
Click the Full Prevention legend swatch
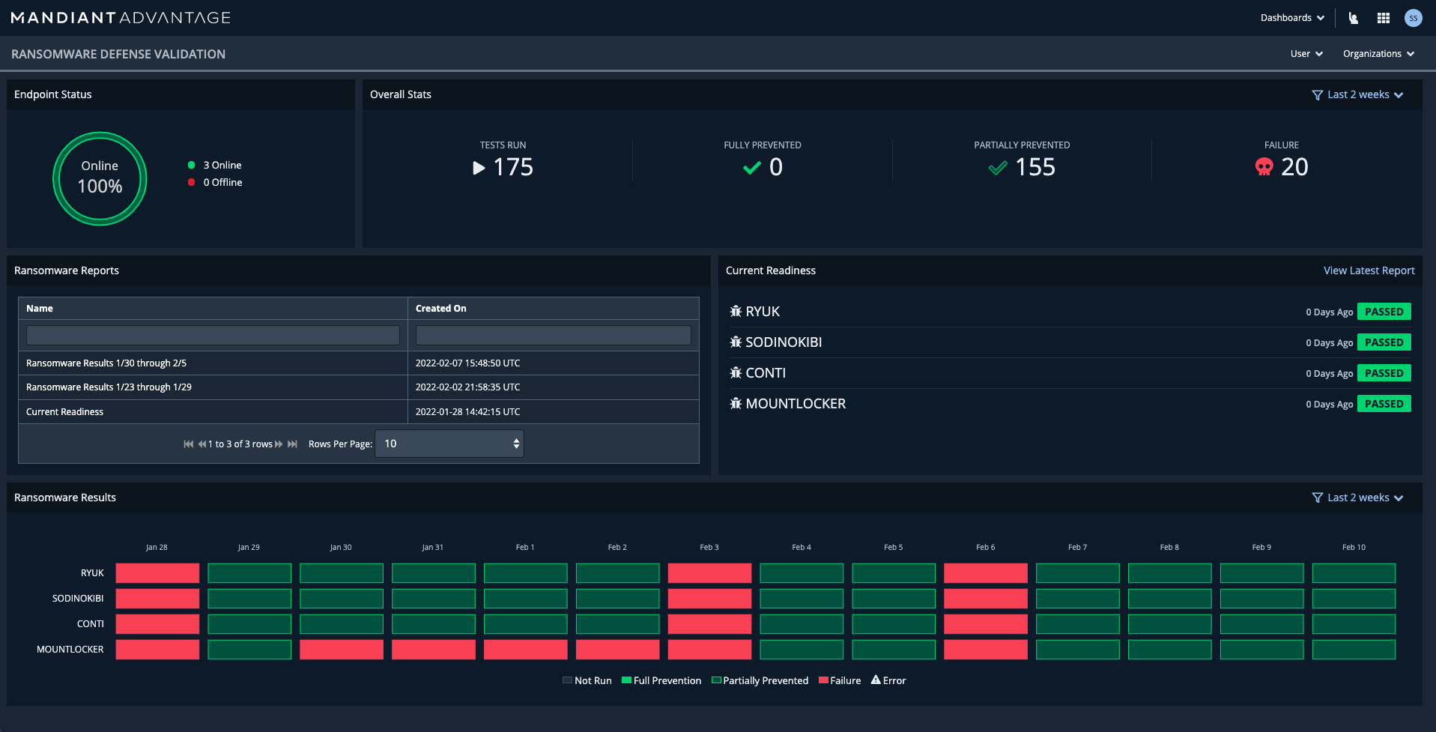pyautogui.click(x=626, y=680)
